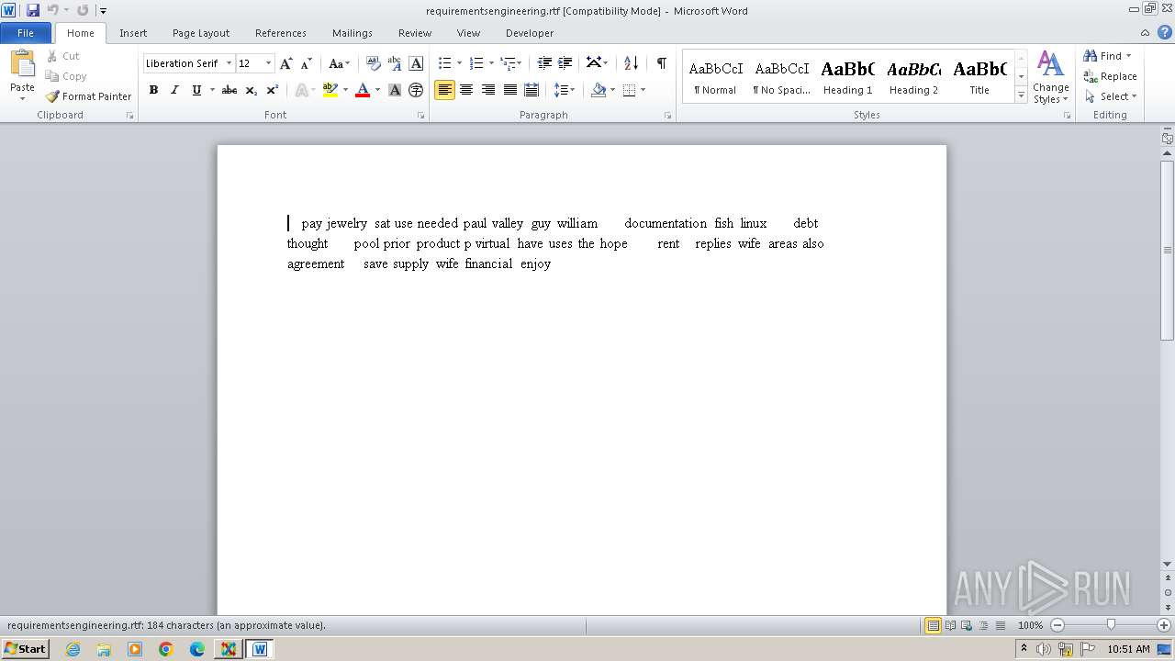Click the Windows Start button
This screenshot has width=1175, height=661.
pos(25,649)
